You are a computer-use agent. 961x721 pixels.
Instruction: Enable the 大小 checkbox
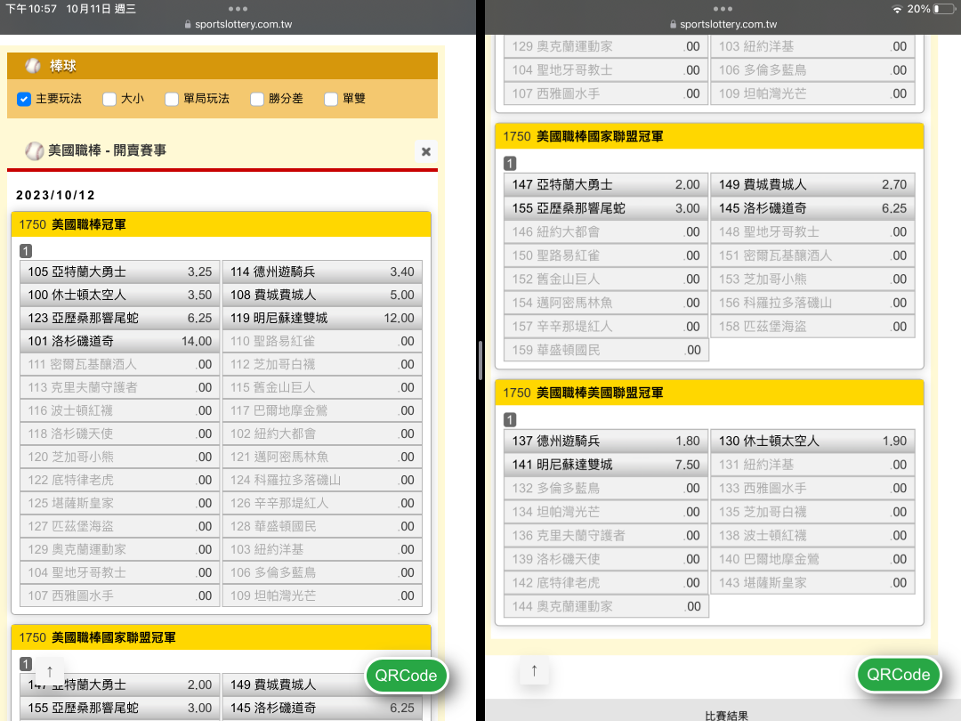109,99
